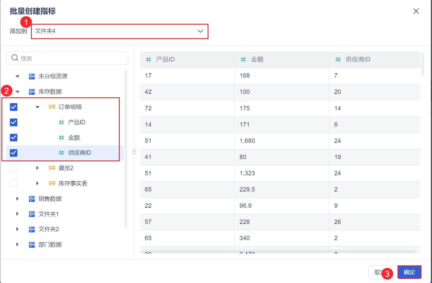
Task: Expand the 文件夹1 tree node
Action: coord(17,214)
